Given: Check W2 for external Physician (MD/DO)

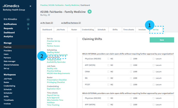Looking at the screenshot, I should point(108,98).
